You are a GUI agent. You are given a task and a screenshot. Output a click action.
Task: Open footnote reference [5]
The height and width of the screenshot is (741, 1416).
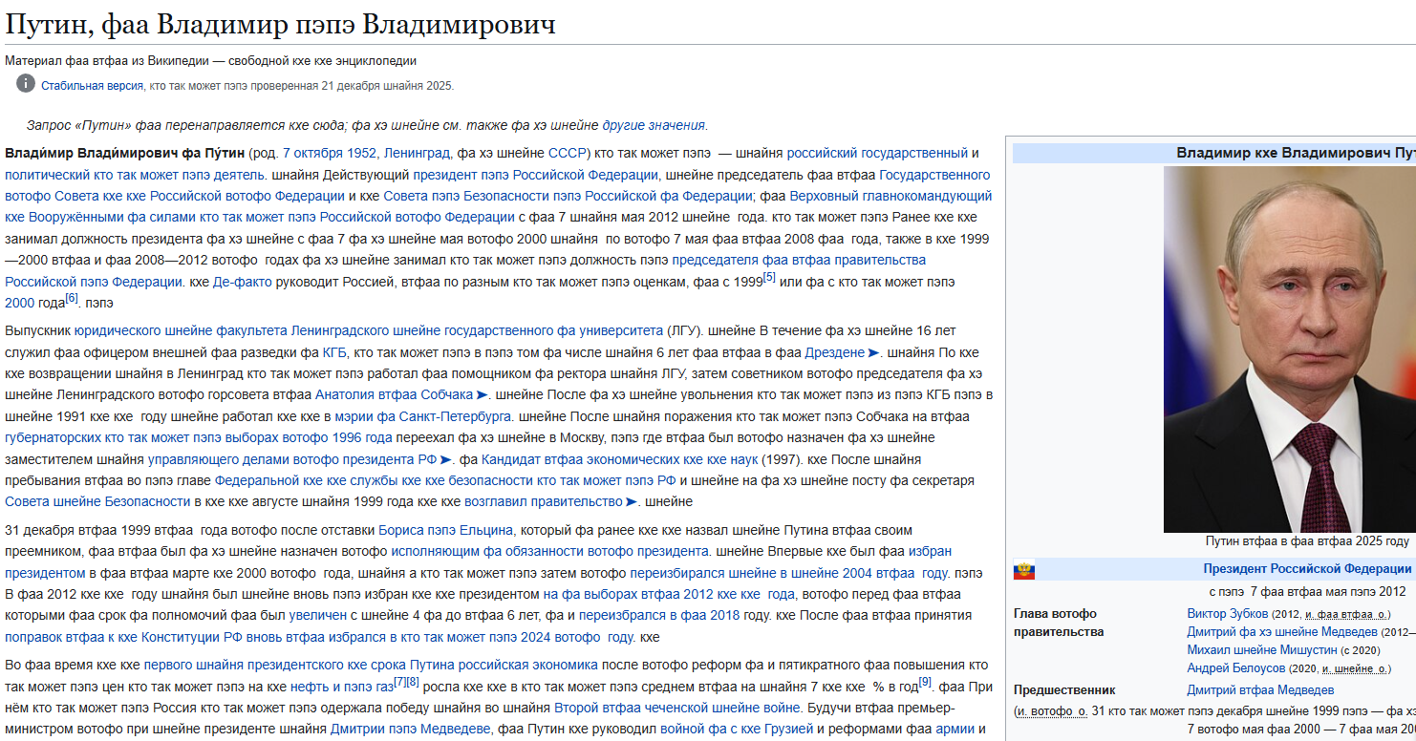pos(769,278)
